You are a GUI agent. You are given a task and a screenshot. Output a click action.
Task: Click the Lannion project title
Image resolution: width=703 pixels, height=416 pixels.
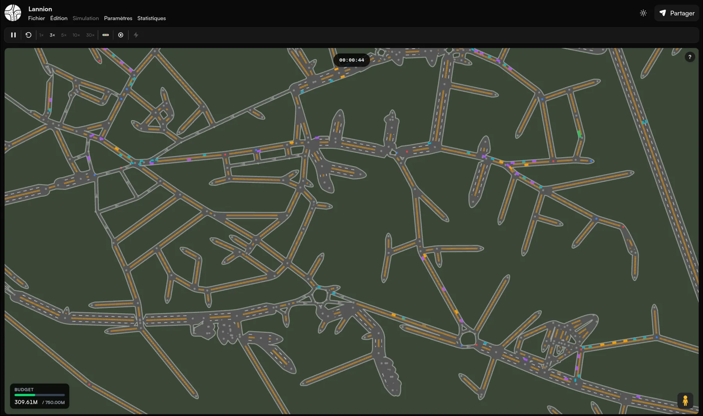pyautogui.click(x=40, y=9)
